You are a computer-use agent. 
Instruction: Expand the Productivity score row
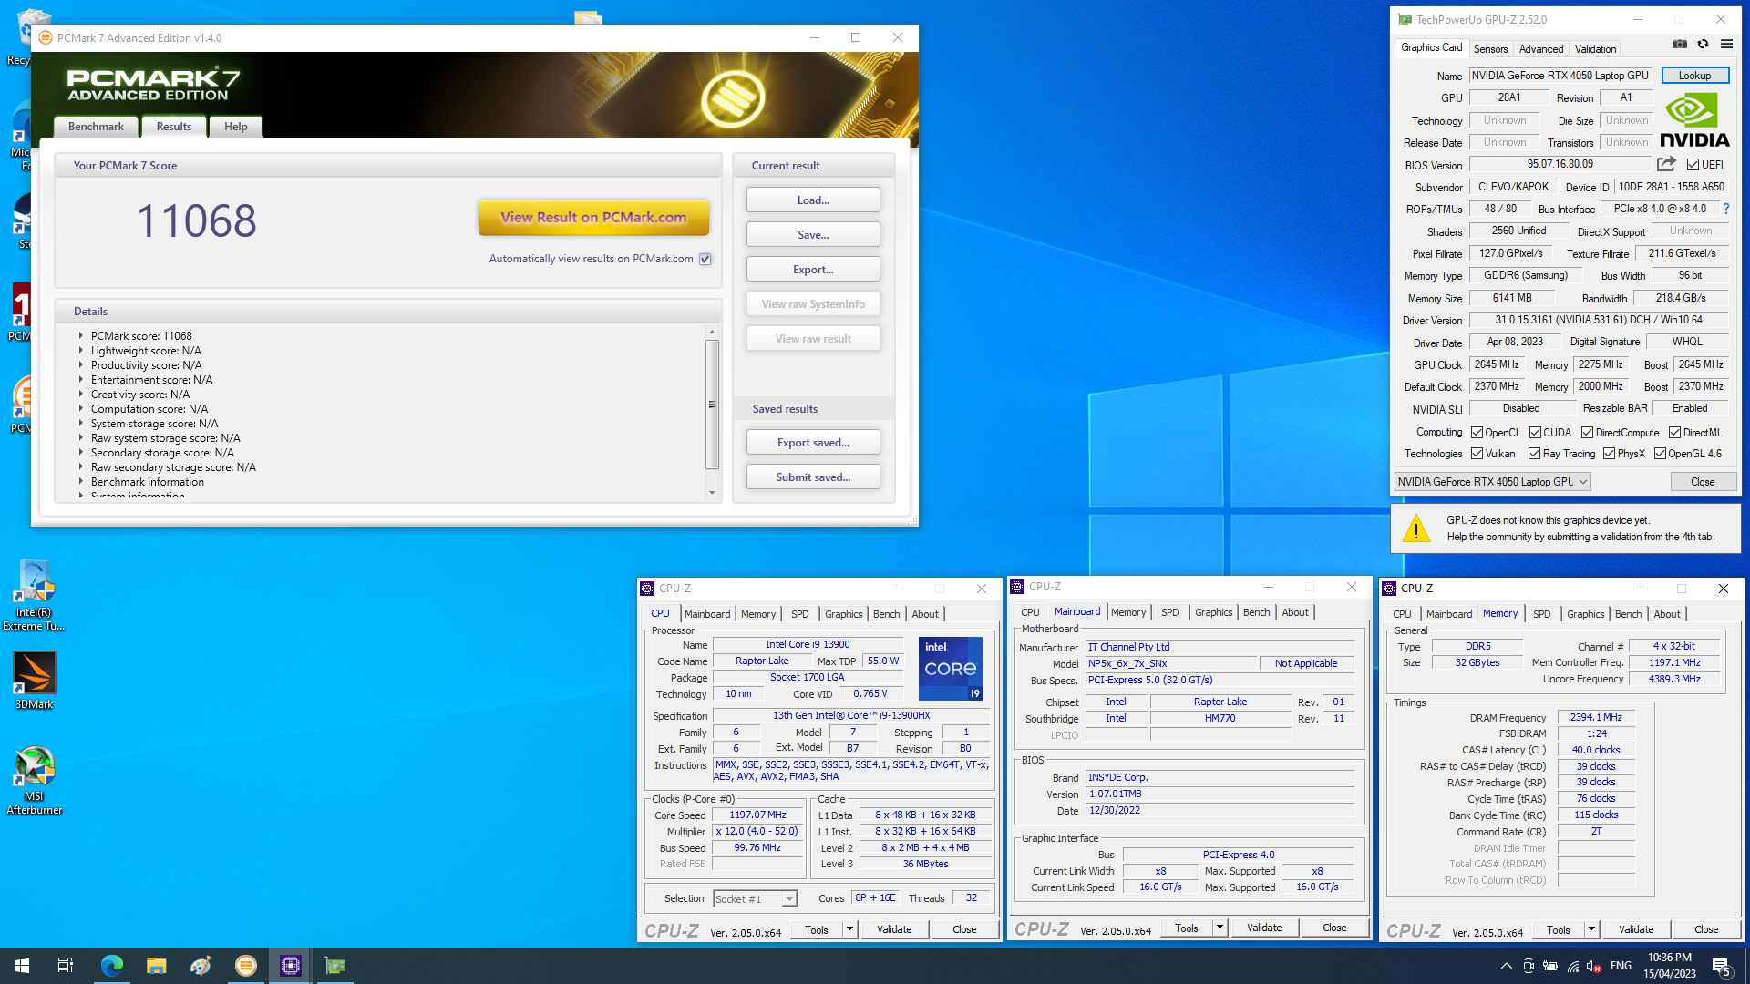(x=81, y=364)
